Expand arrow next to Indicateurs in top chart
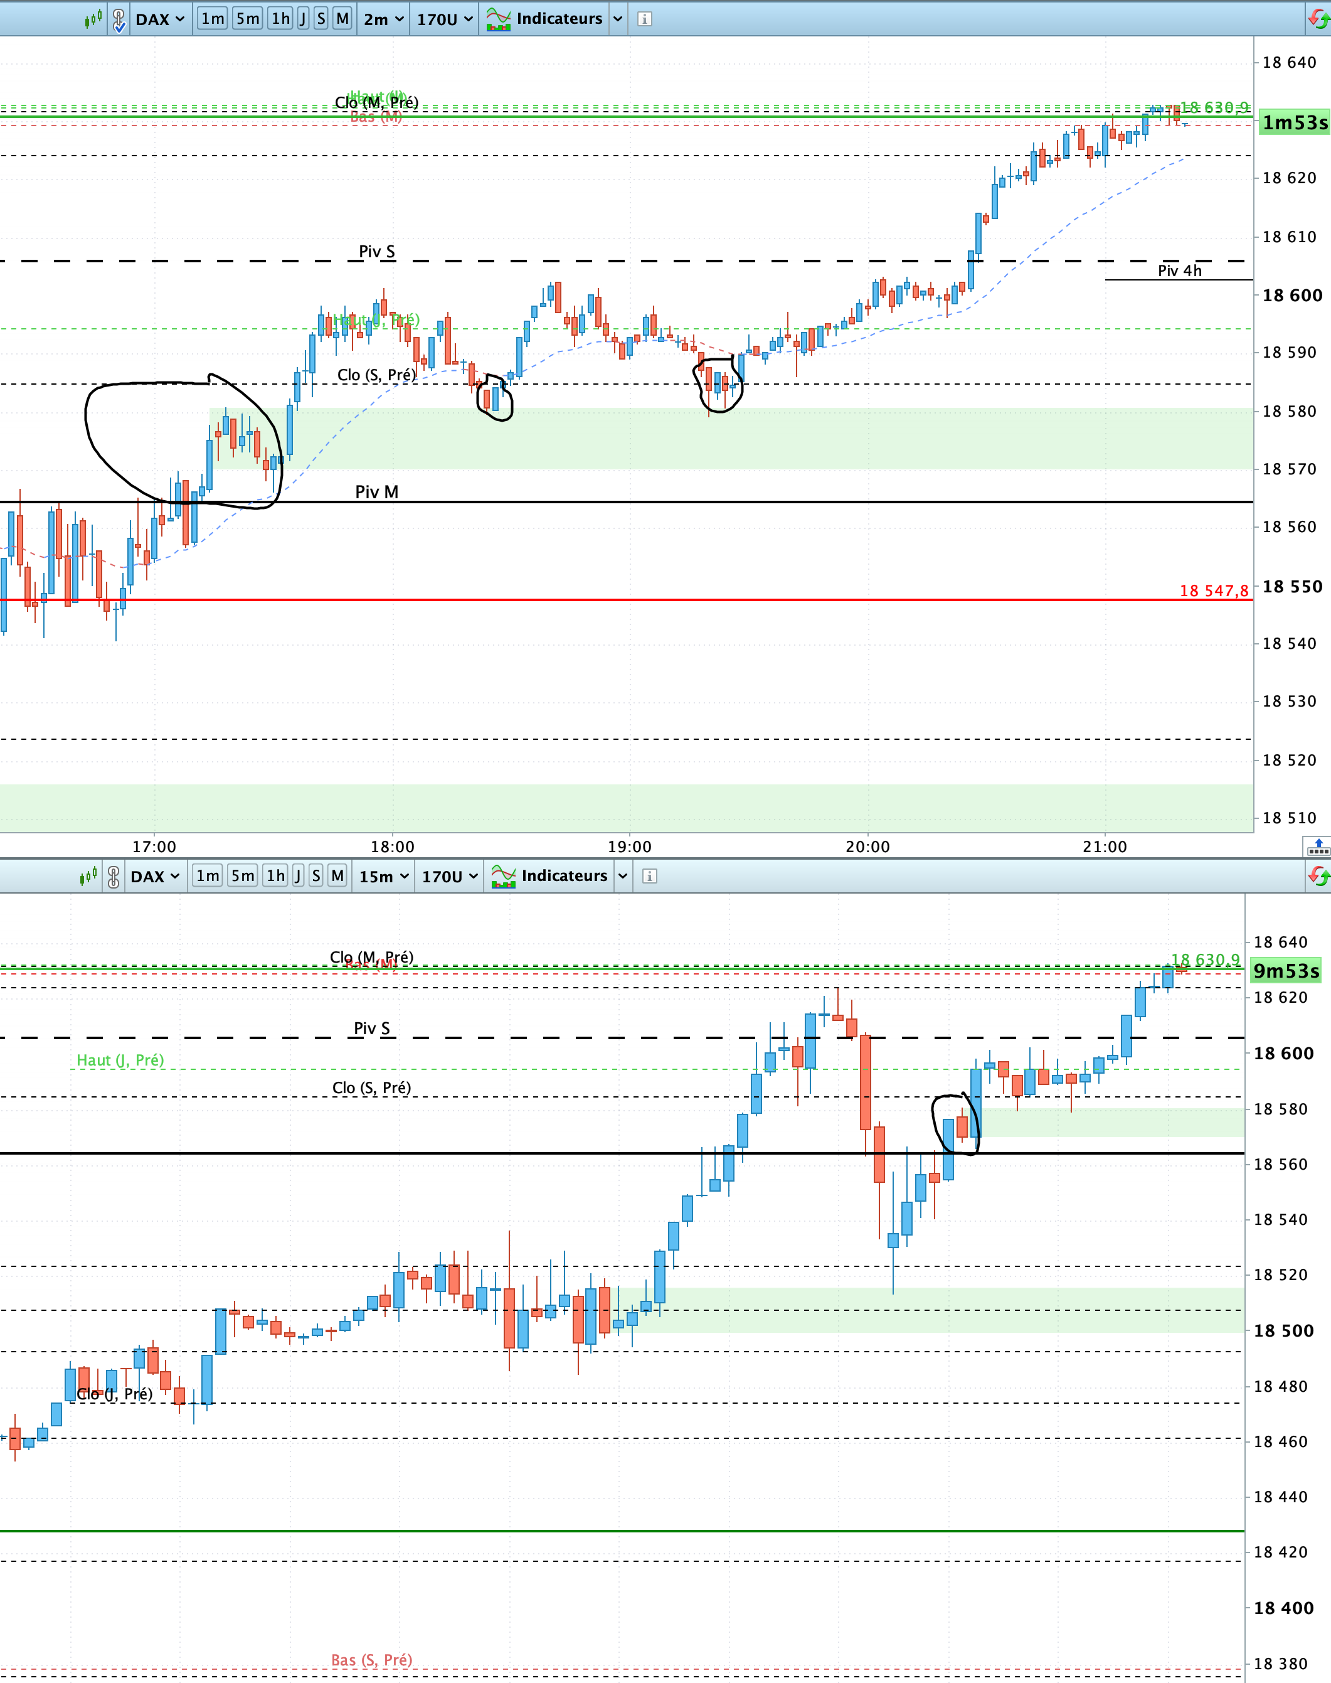 (617, 19)
